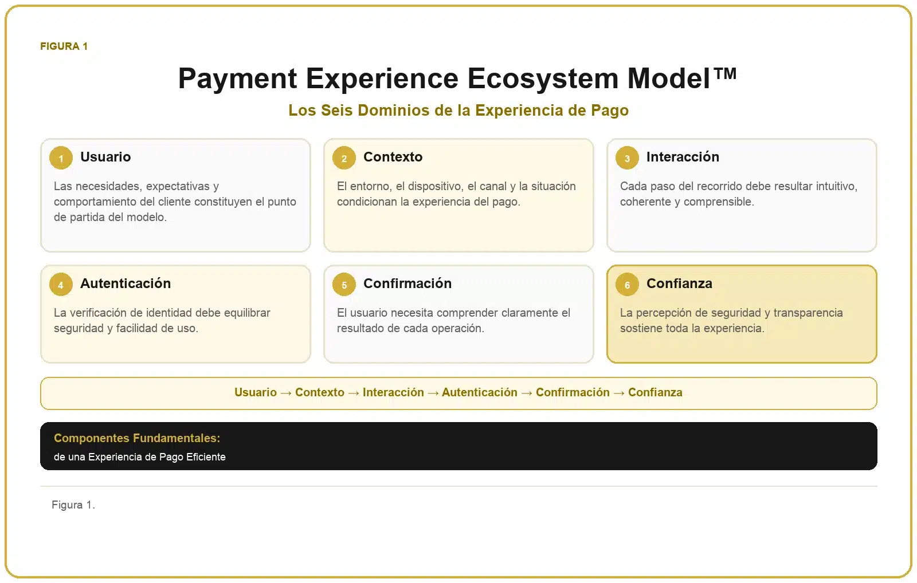Select the Contexto card heading
The image size is (917, 583).
pyautogui.click(x=393, y=157)
